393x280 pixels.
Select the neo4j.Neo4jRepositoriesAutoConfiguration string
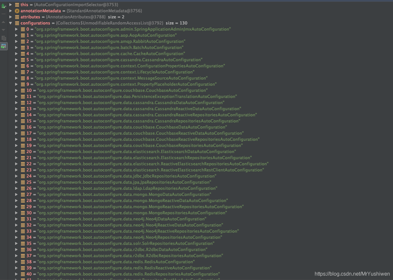pyautogui.click(x=130, y=237)
